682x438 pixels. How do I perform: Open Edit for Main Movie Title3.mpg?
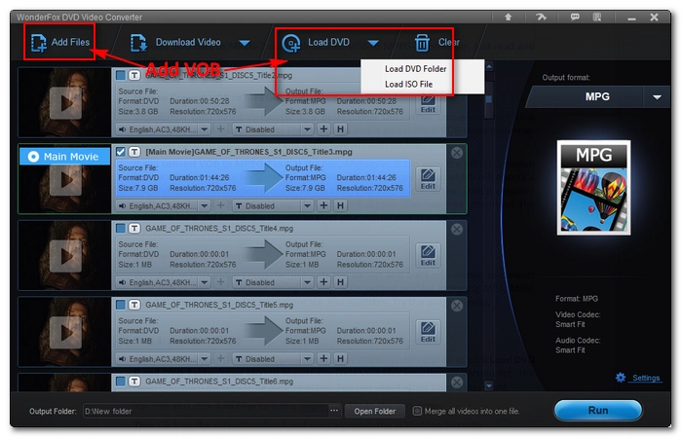point(428,179)
